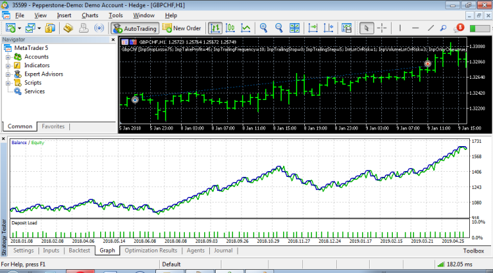This screenshot has height=273, width=493.
Task: Click the trade exit marker on chart
Action: (428, 63)
